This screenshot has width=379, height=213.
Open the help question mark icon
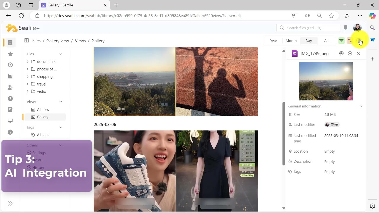click(x=10, y=99)
